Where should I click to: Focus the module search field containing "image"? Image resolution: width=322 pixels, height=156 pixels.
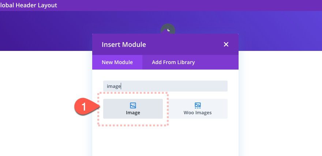[165, 86]
